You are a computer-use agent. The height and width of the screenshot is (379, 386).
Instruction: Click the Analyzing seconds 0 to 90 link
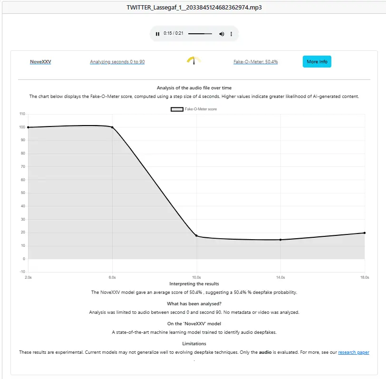pos(117,62)
